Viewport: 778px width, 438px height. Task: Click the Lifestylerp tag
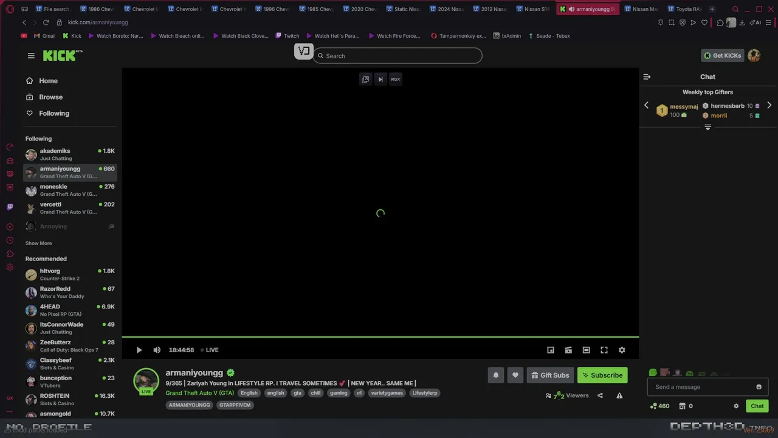coord(424,393)
